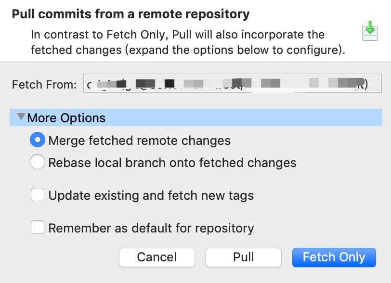Click the "Rebase local branch onto fetched changes" label

coord(172,163)
